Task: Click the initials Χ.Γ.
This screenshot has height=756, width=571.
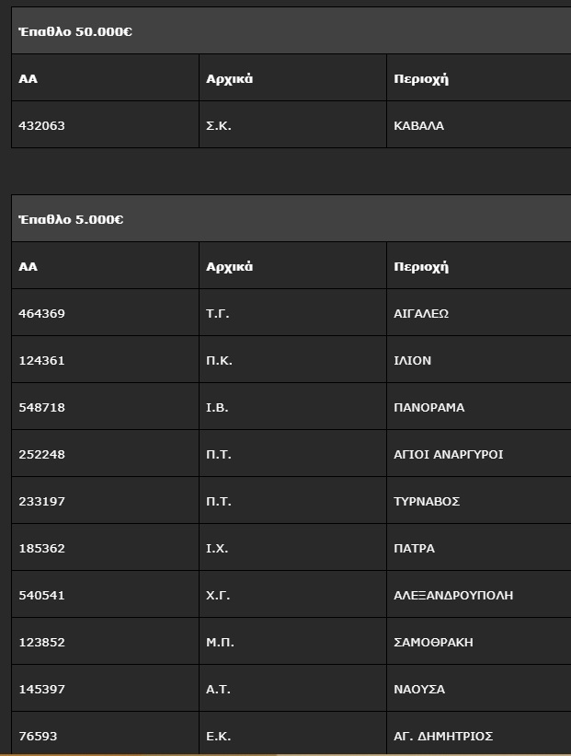Action: [218, 596]
